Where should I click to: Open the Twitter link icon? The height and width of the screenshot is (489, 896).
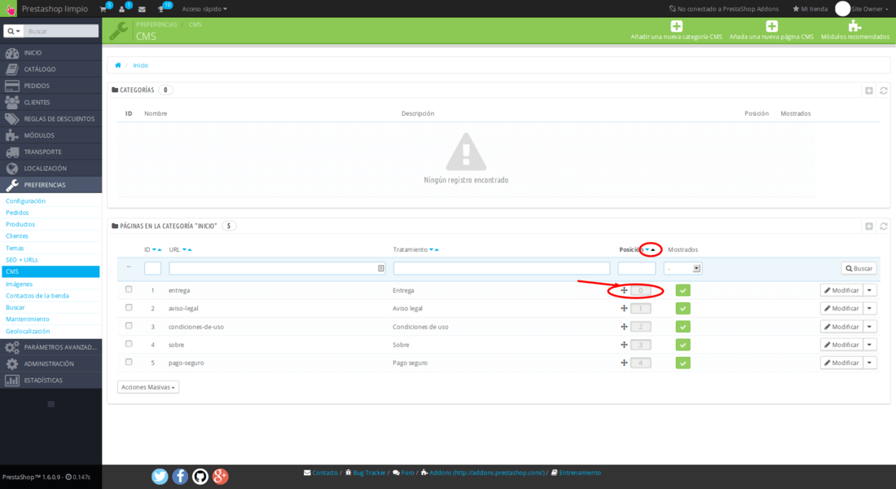pos(160,476)
